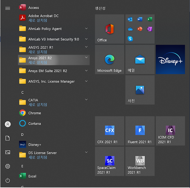
Task: Launch Adobe Acrobat DC
Action: click(54, 18)
